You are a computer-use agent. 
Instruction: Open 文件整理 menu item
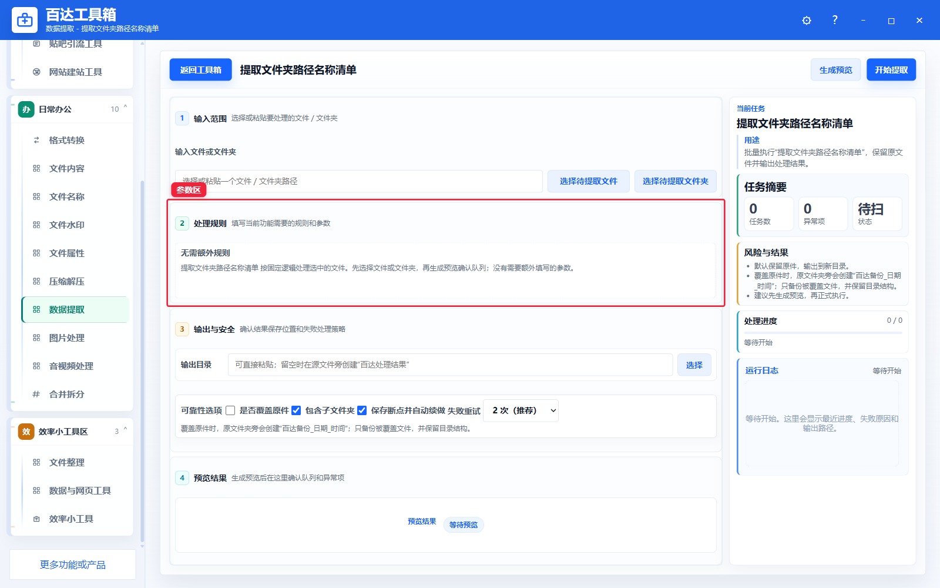tap(75, 462)
